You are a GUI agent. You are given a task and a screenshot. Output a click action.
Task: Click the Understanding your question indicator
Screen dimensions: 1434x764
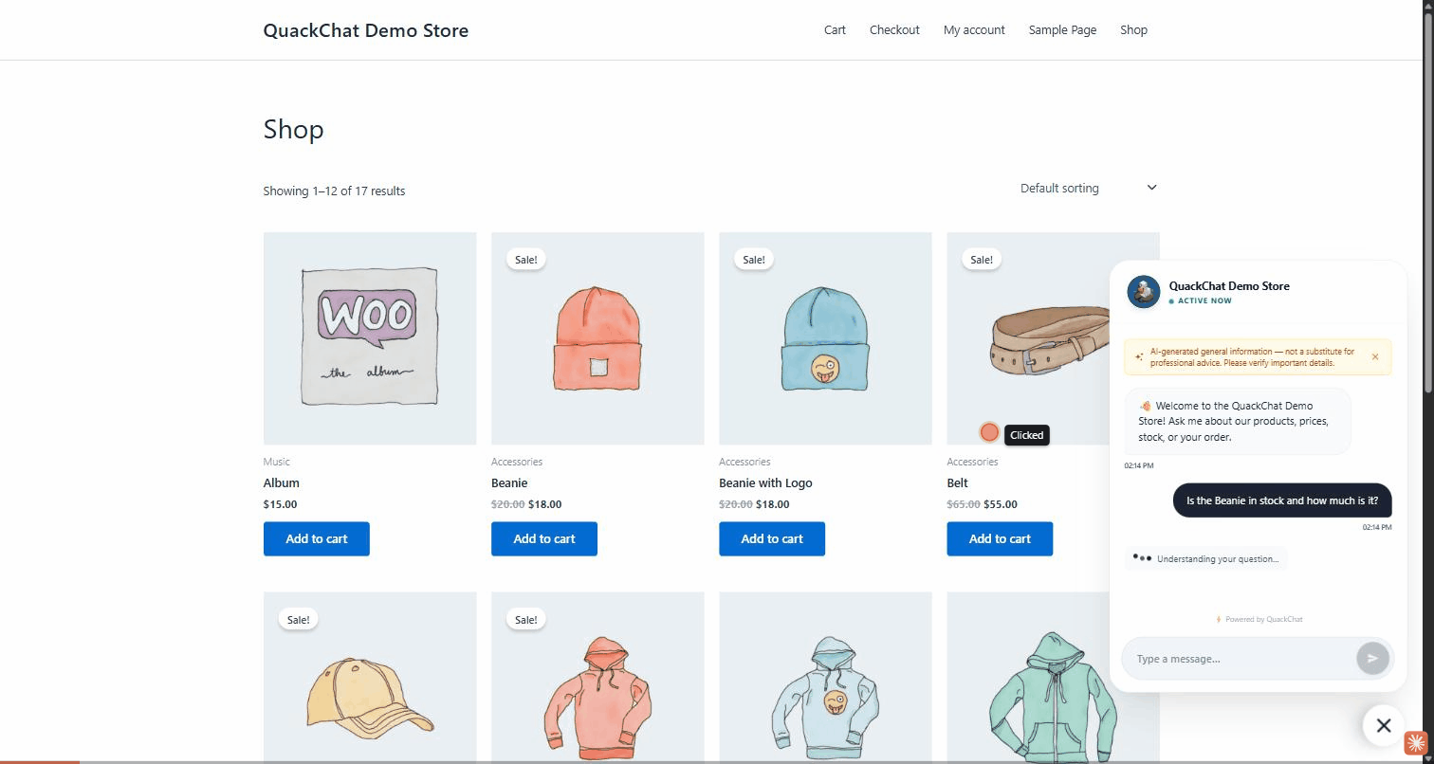pos(1206,558)
